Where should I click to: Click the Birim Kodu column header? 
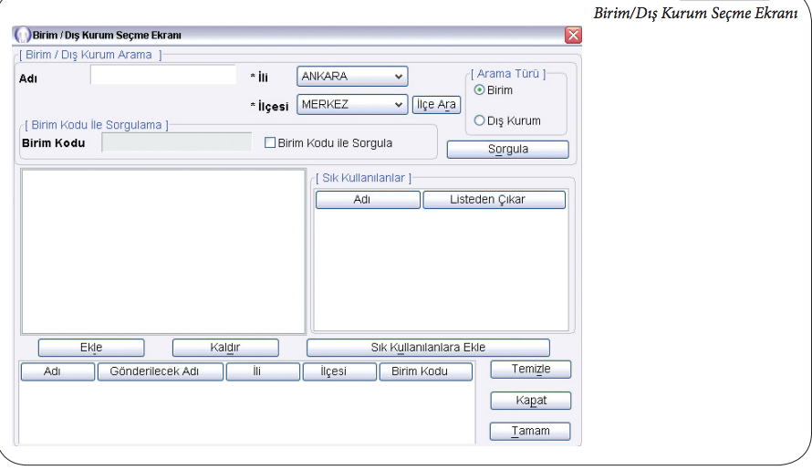[425, 372]
